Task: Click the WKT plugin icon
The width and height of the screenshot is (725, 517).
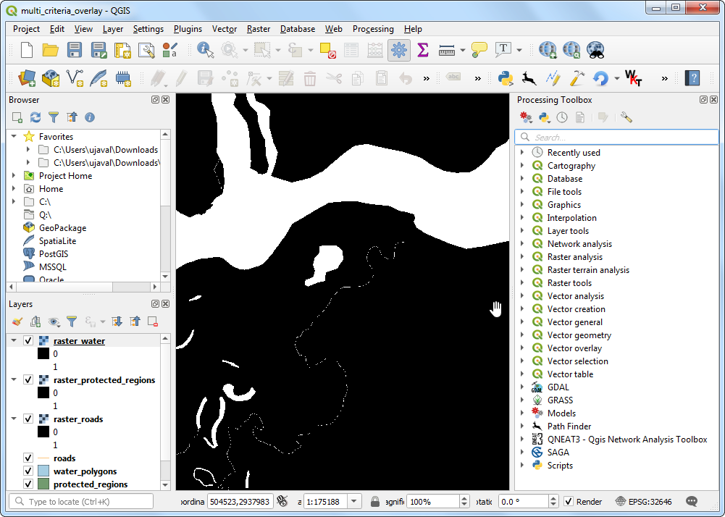Action: 633,77
